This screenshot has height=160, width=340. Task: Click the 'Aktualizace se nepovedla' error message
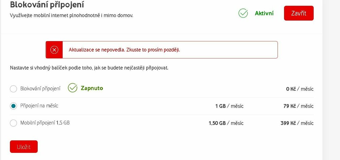[x=124, y=50]
